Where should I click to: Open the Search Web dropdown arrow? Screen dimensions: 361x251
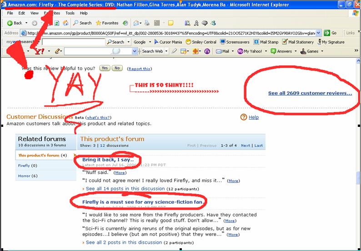pos(166,51)
